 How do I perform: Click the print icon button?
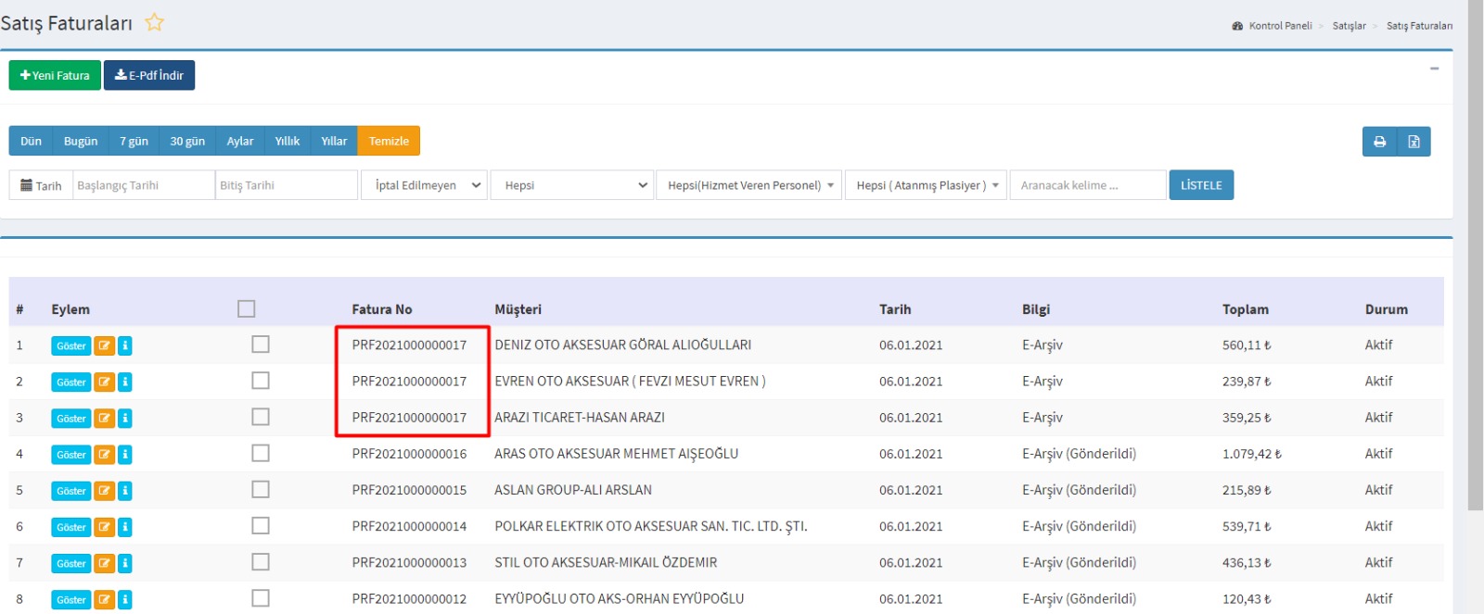pos(1379,142)
